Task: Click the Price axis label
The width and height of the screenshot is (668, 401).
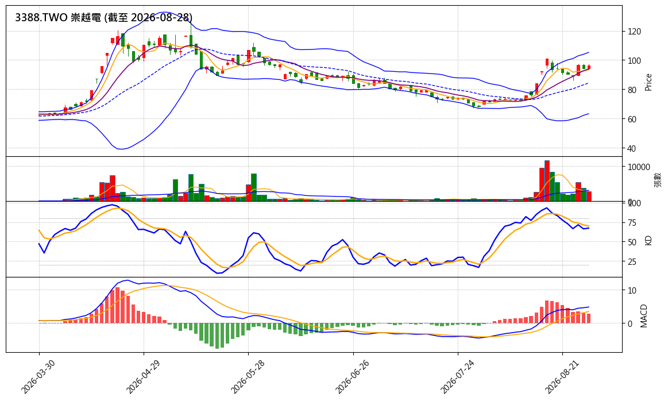Action: [648, 82]
